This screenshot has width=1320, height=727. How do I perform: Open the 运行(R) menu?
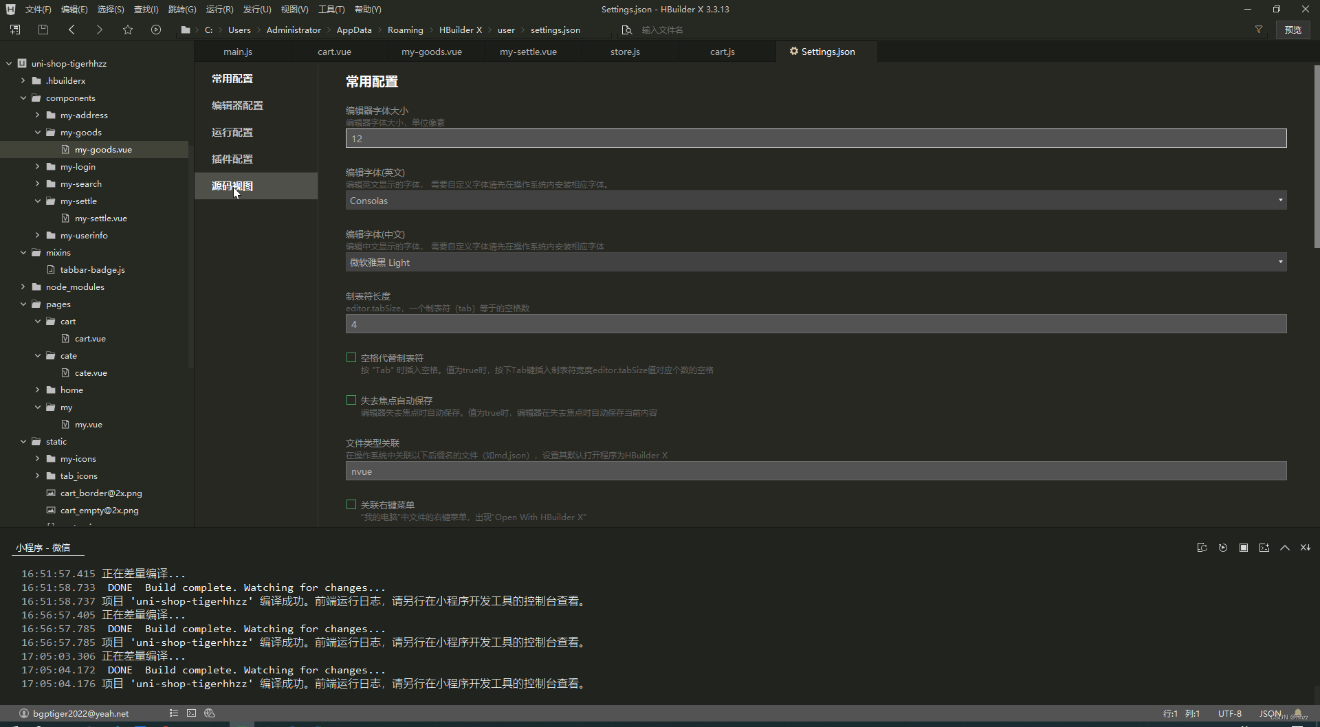219,9
